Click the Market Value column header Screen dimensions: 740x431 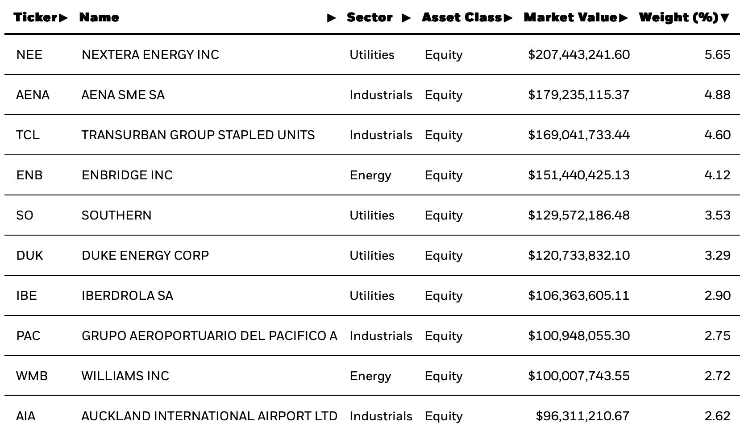[x=570, y=17]
